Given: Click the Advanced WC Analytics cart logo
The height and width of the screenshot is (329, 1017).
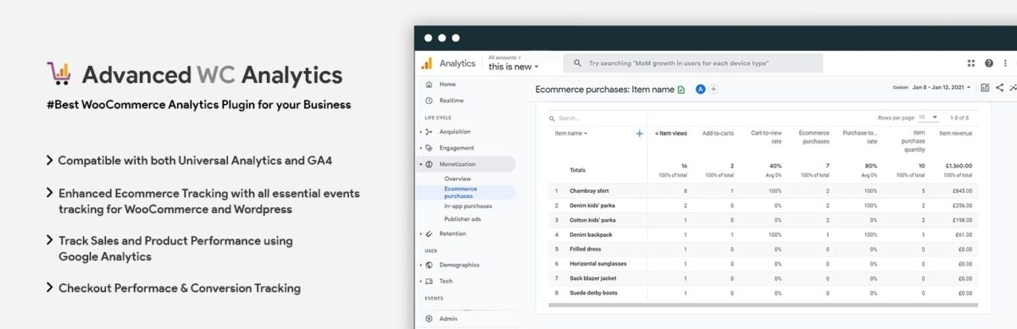Looking at the screenshot, I should pyautogui.click(x=59, y=74).
